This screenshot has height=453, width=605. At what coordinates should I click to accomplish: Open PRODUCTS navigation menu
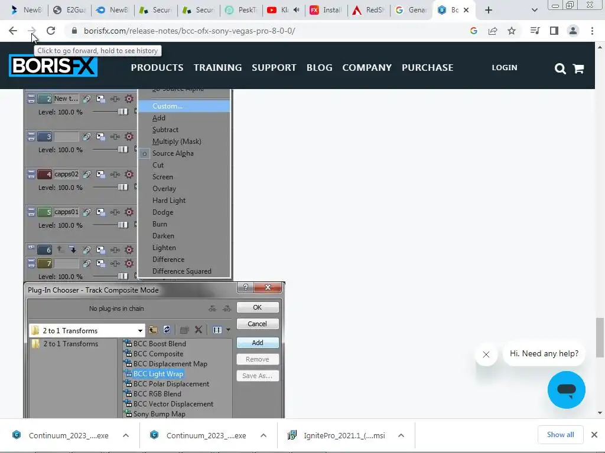point(157,68)
